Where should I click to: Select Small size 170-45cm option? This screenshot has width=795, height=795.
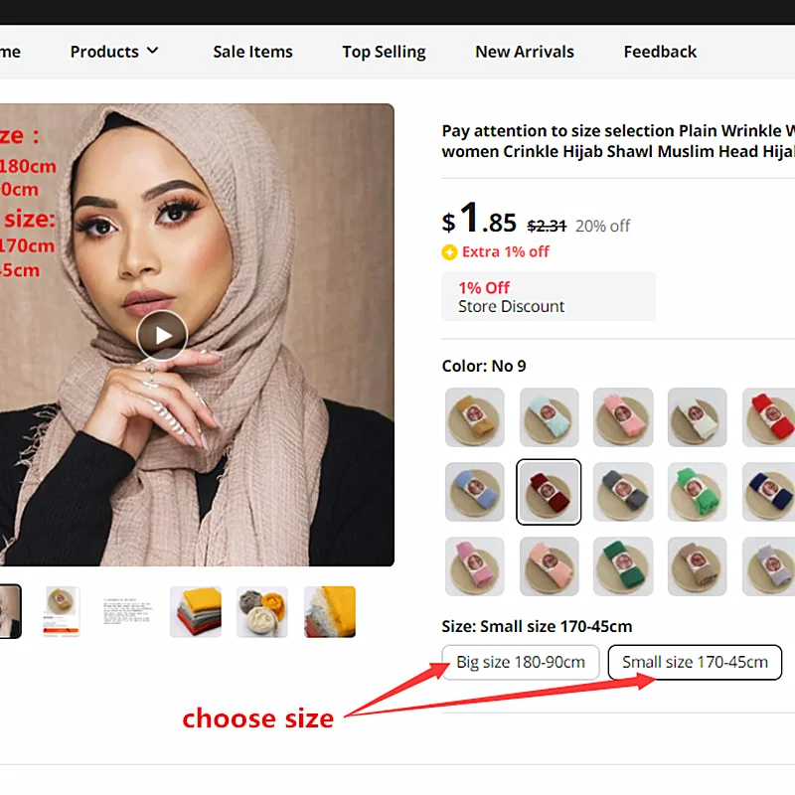(695, 662)
